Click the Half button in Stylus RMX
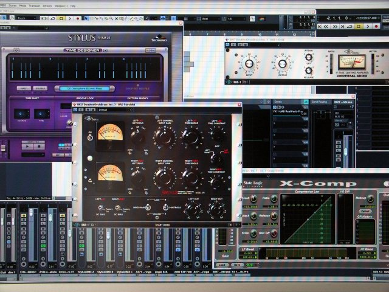The image size is (389, 292). point(24,88)
